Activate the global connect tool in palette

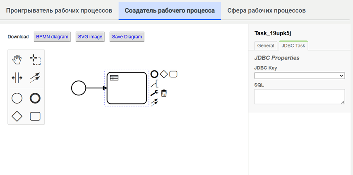pyautogui.click(x=35, y=78)
